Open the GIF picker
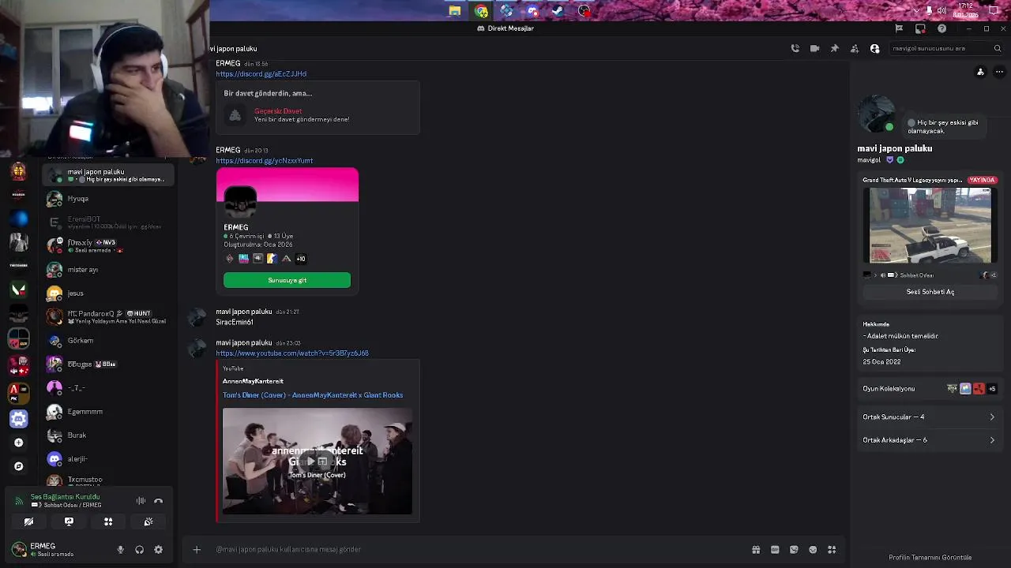 click(775, 550)
